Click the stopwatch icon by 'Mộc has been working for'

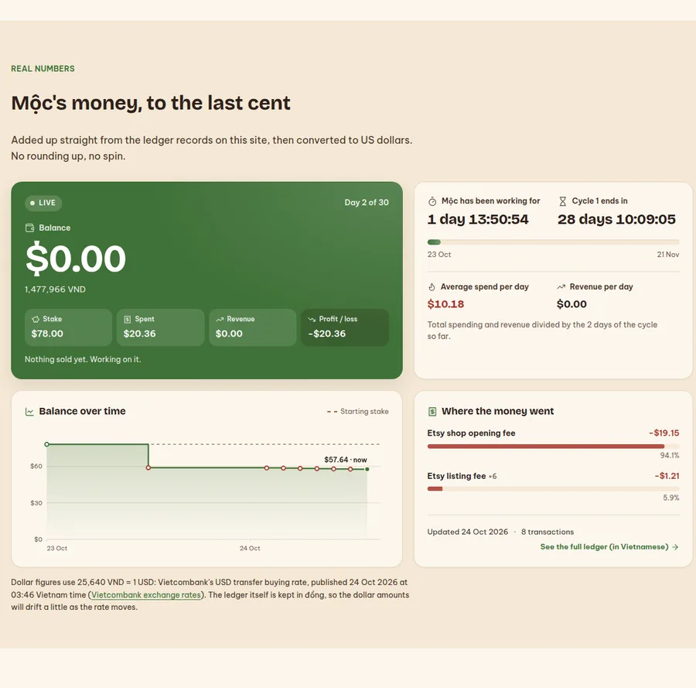coord(432,201)
